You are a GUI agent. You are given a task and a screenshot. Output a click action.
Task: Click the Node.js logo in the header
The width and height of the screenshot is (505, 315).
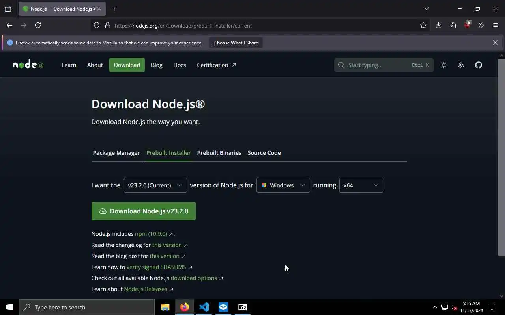point(28,65)
